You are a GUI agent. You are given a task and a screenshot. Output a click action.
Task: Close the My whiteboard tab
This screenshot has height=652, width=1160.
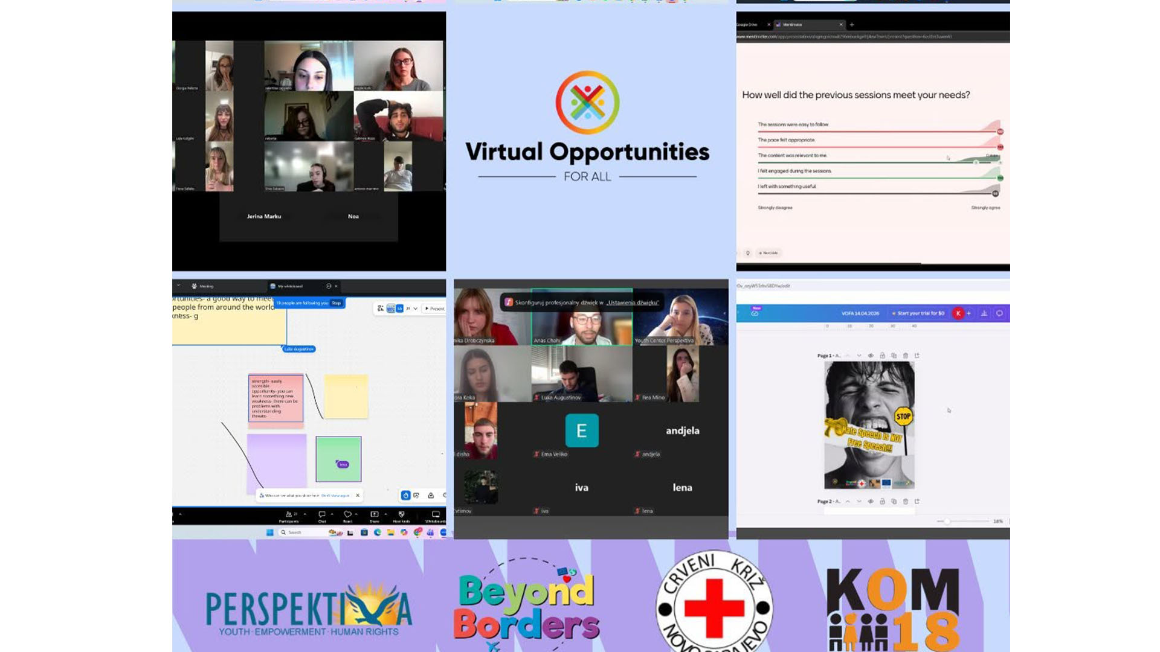[336, 286]
